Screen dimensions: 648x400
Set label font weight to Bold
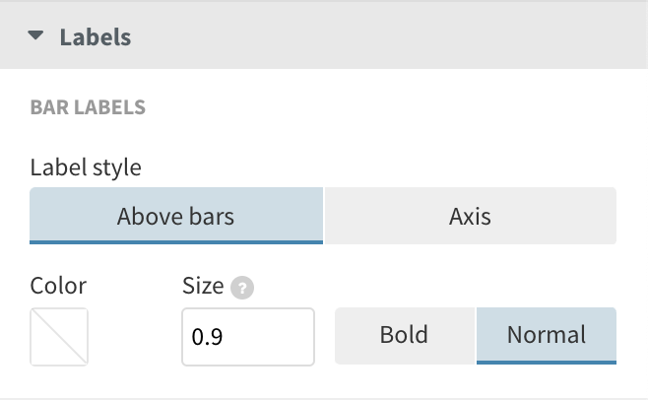point(406,335)
